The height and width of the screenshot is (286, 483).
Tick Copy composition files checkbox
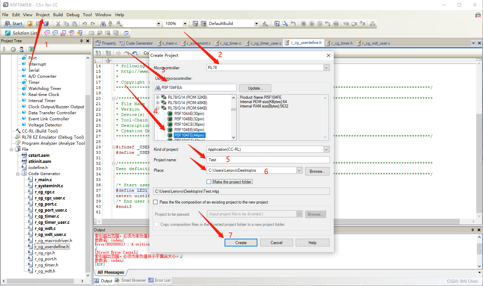156,224
